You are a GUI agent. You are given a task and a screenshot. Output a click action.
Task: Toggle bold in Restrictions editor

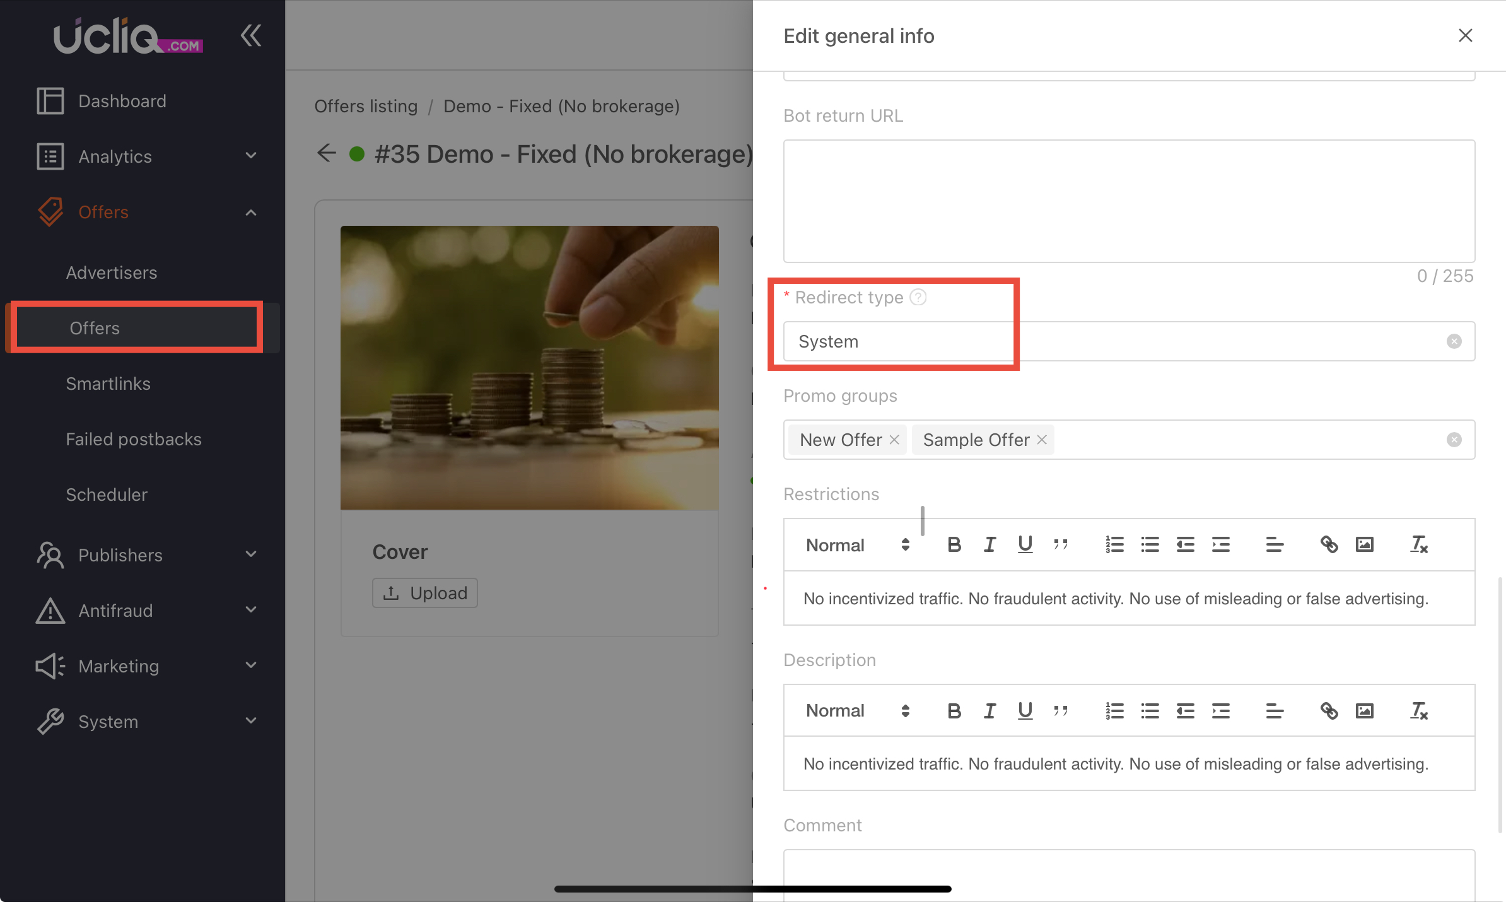[954, 544]
